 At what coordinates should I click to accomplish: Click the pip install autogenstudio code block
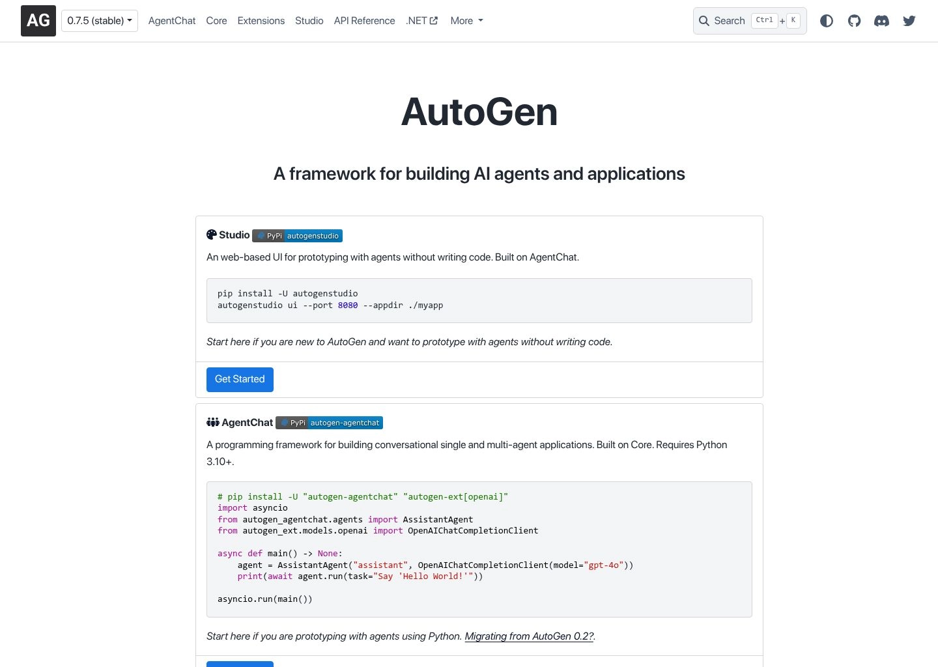click(479, 300)
